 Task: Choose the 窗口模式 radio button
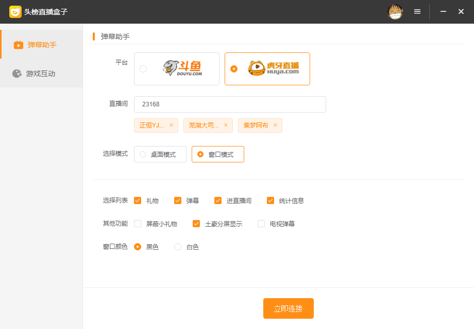click(x=200, y=154)
